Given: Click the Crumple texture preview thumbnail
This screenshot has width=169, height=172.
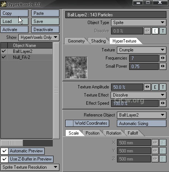Looking at the screenshot, I should (x=76, y=68).
